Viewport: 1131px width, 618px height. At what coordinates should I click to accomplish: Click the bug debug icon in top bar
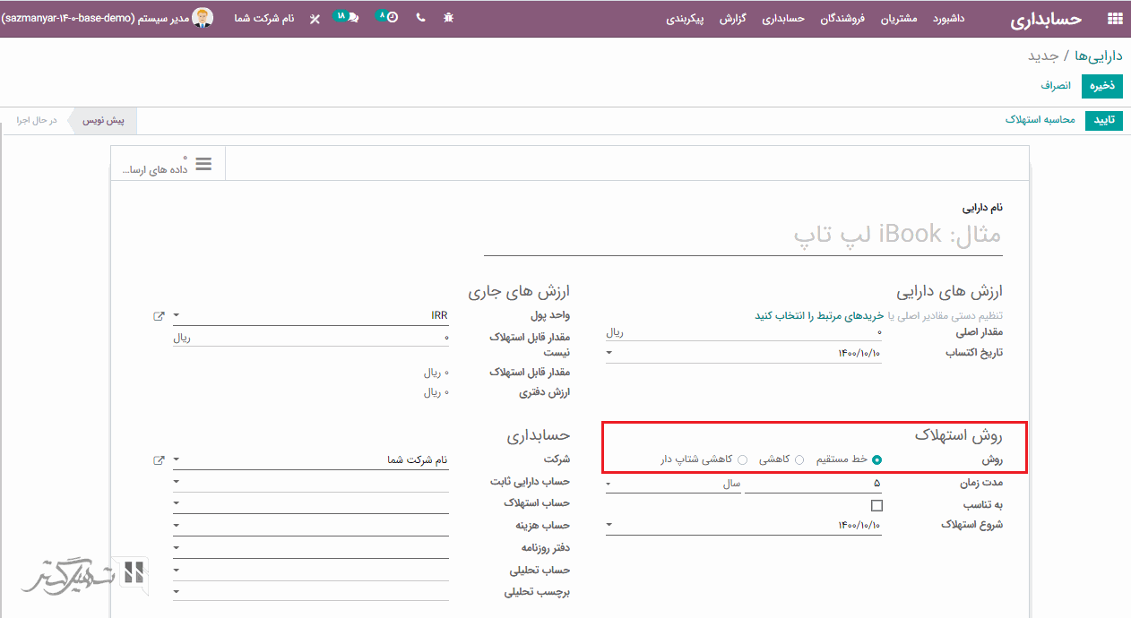tap(448, 18)
